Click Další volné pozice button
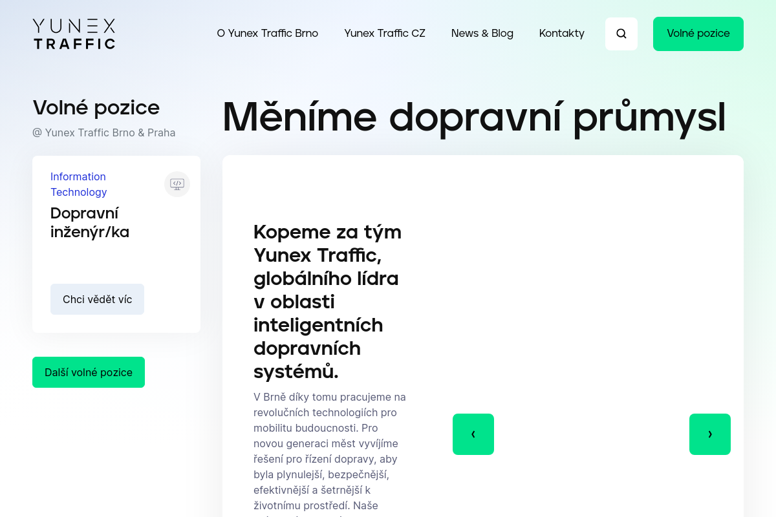This screenshot has height=517, width=776. click(x=89, y=372)
